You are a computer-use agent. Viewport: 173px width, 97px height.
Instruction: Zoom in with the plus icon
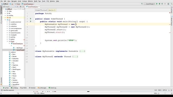tap(172, 93)
